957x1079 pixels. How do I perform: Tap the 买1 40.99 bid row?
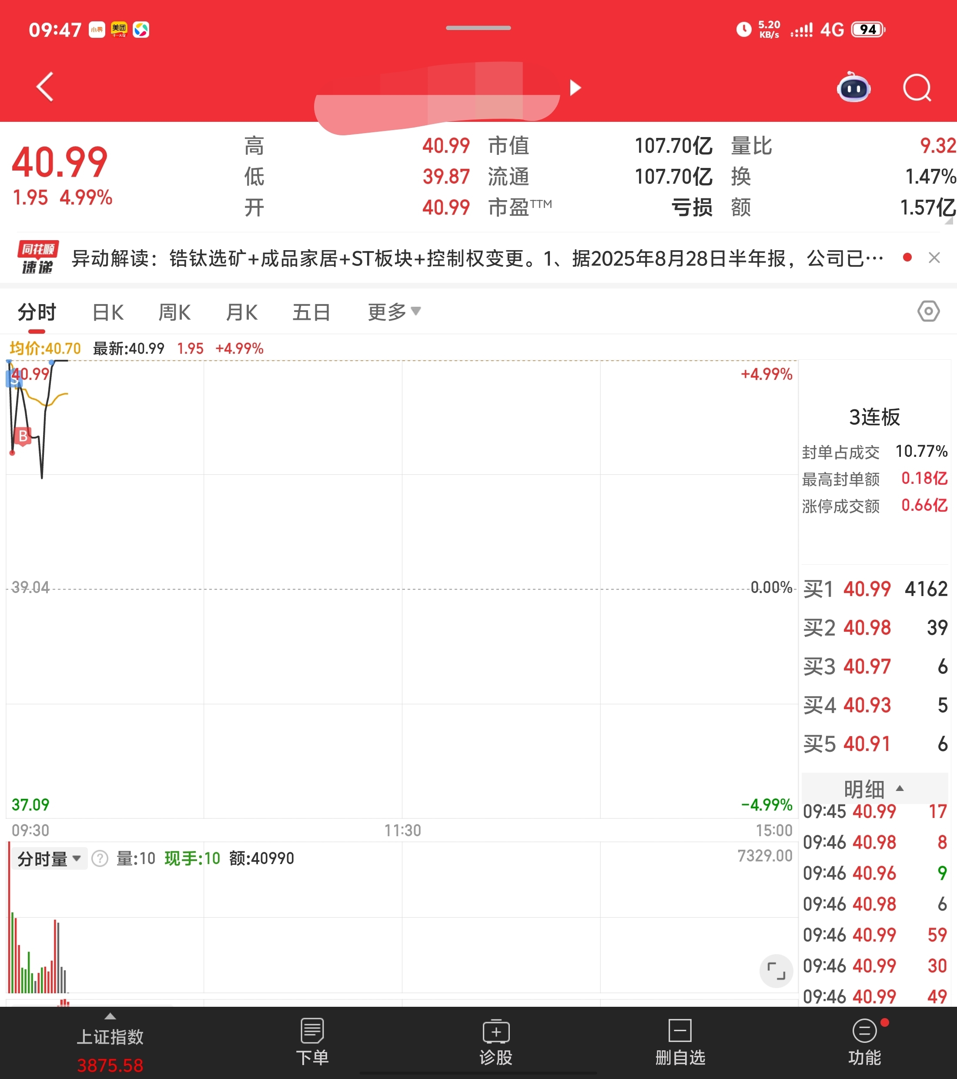[x=875, y=589]
